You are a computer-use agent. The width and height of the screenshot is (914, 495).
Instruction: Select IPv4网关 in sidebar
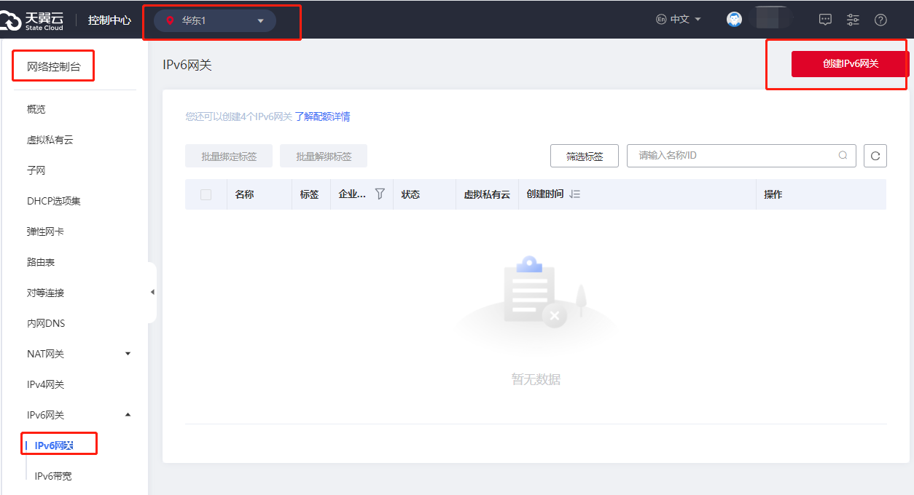46,384
